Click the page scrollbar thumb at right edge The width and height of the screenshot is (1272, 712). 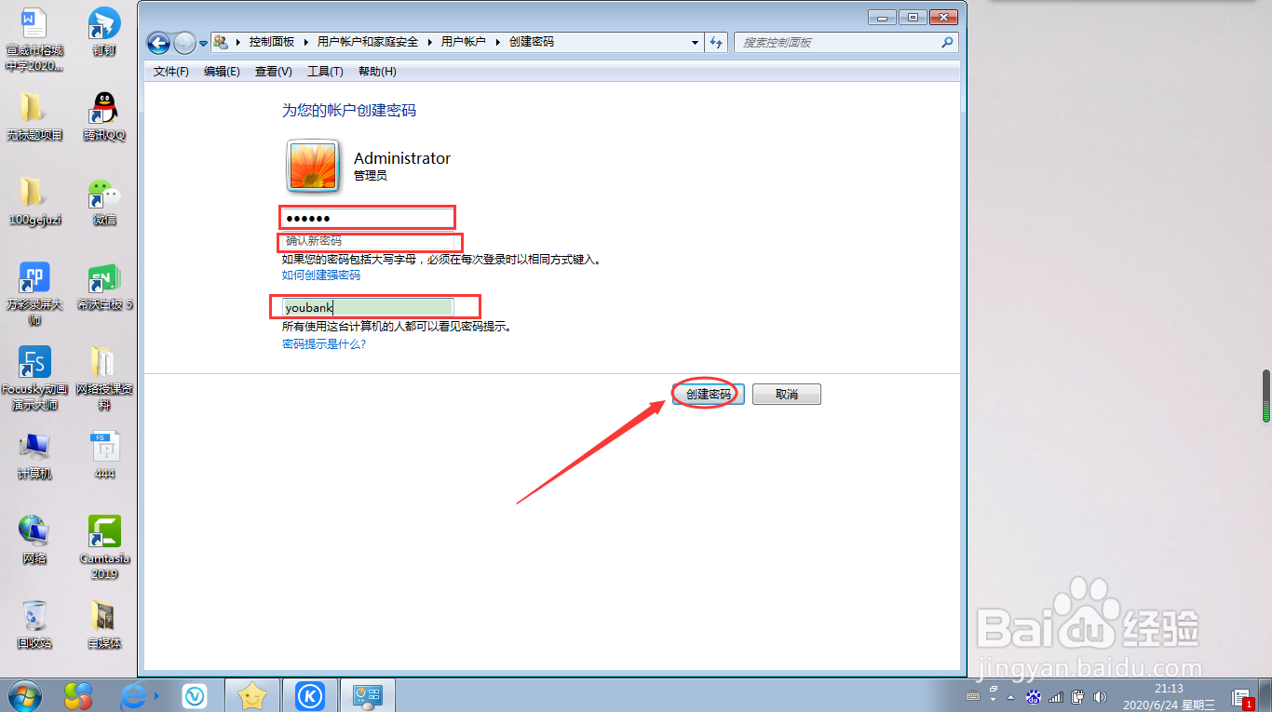coord(1265,395)
